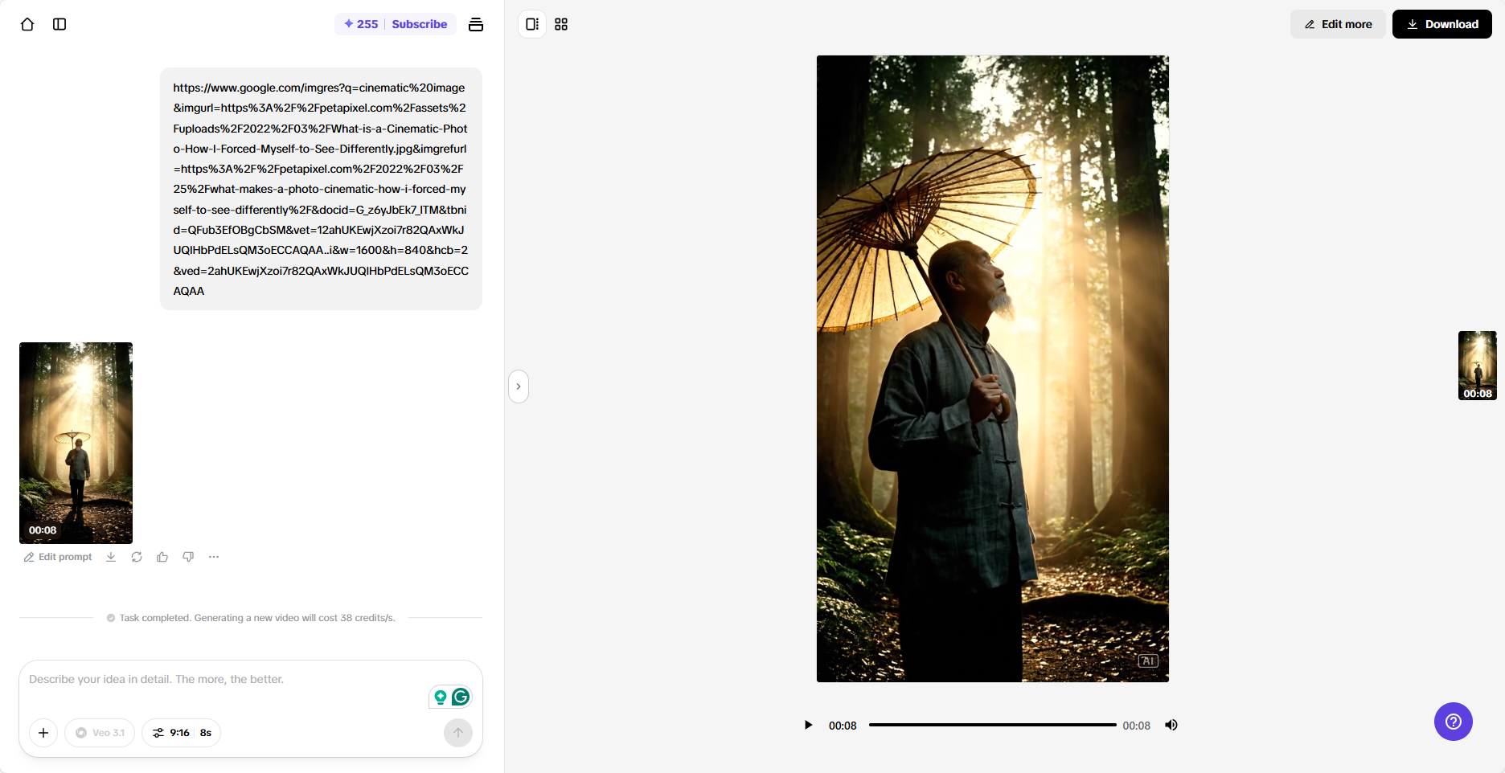
Task: Click the Subscribe link
Action: pos(419,24)
